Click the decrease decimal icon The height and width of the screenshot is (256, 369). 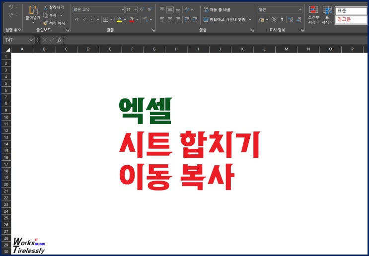(x=299, y=19)
